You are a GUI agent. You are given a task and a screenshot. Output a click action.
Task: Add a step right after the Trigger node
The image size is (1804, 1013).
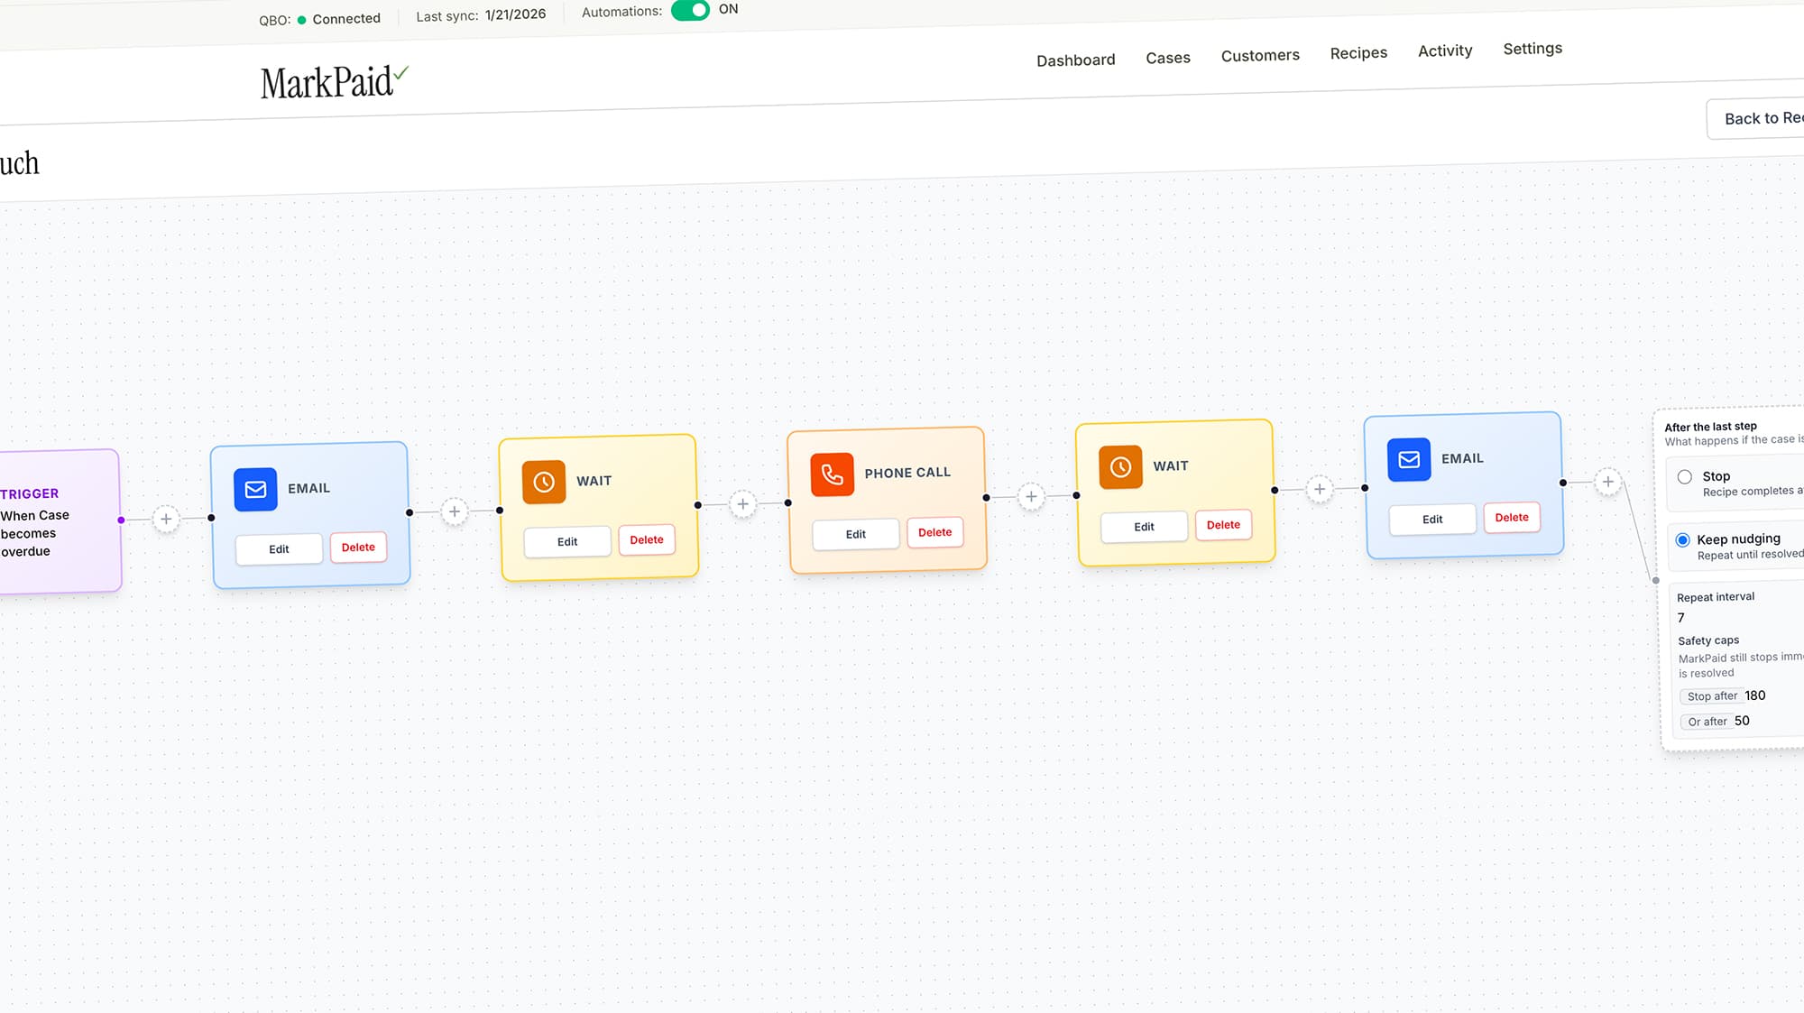point(167,520)
